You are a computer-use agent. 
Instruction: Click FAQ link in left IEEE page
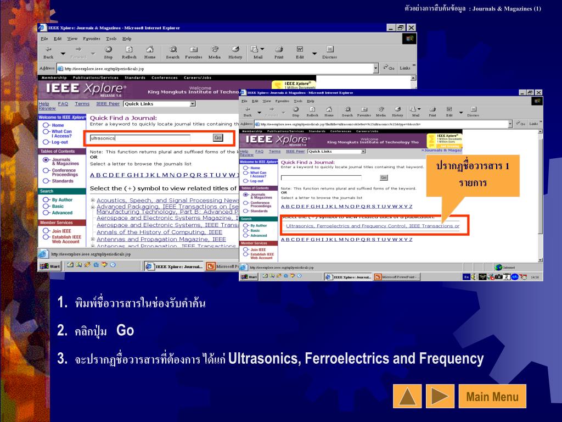[63, 104]
